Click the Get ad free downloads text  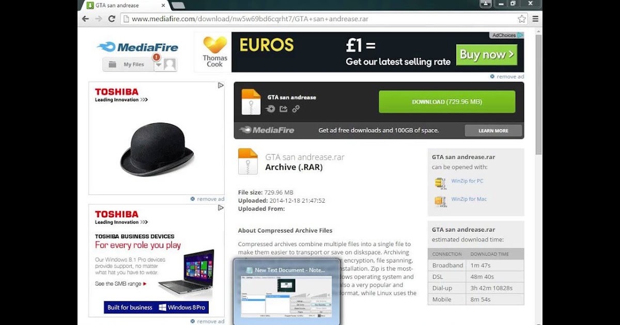coord(379,131)
